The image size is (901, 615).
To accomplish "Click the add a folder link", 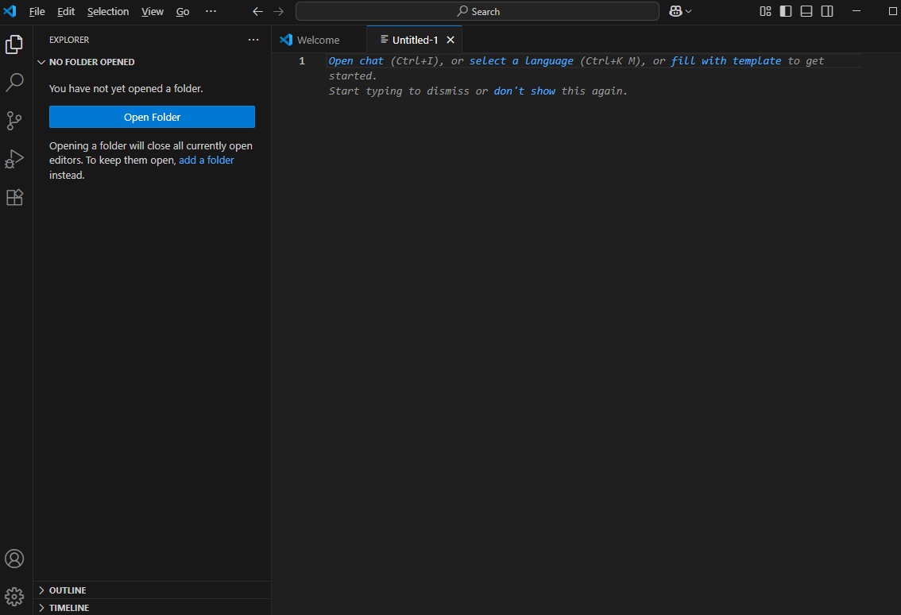I will [x=207, y=161].
